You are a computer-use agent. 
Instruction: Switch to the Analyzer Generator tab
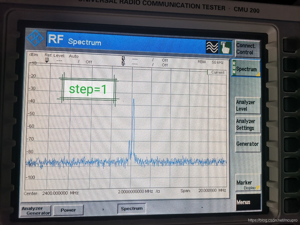[x=35, y=211]
